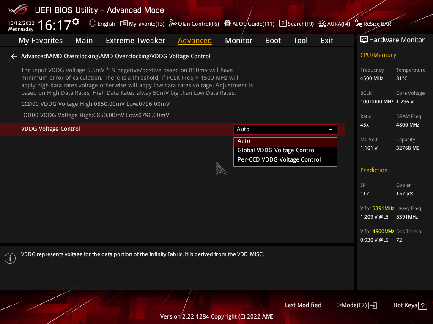Click the AURA lighting icon
Viewport: 433px width, 324px height.
click(322, 24)
